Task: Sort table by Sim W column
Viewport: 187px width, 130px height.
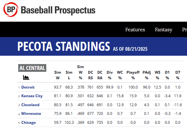Action: click(58, 75)
